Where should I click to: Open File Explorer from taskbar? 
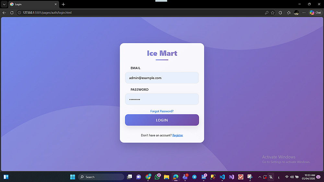(x=166, y=177)
